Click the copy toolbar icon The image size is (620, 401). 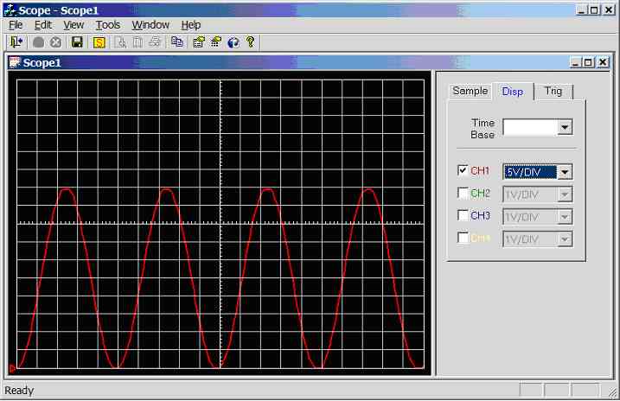(x=177, y=41)
